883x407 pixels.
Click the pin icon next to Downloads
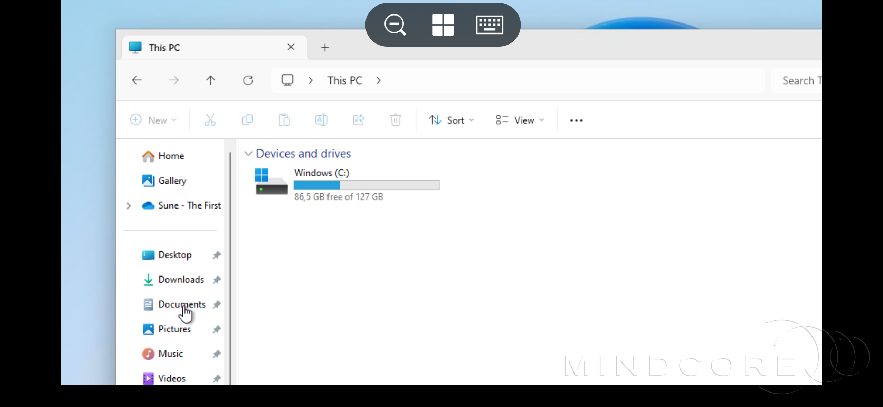pyautogui.click(x=217, y=280)
